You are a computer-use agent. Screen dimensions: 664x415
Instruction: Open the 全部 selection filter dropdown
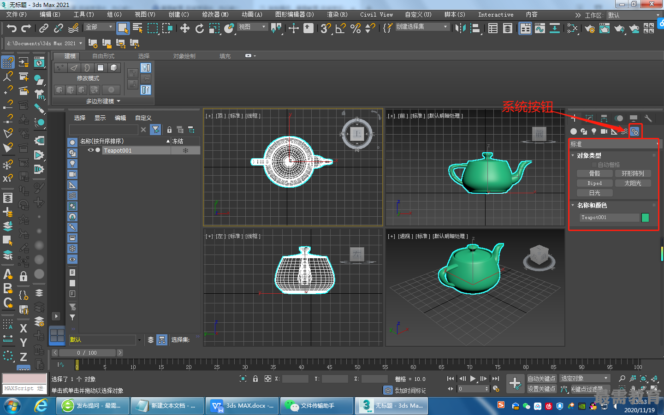pos(99,27)
